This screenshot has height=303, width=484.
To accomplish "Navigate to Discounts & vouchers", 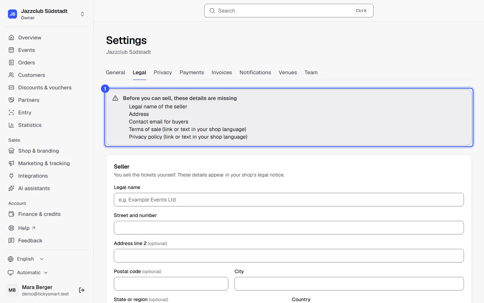I will 47,87.
